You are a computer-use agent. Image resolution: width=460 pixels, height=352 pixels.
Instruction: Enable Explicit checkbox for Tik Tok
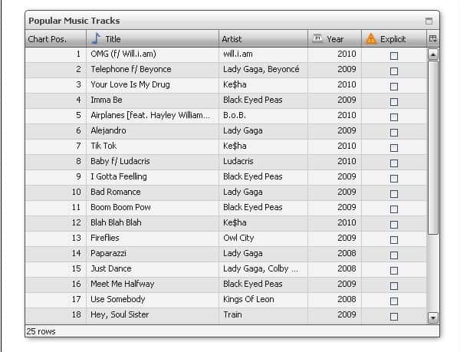pyautogui.click(x=394, y=147)
